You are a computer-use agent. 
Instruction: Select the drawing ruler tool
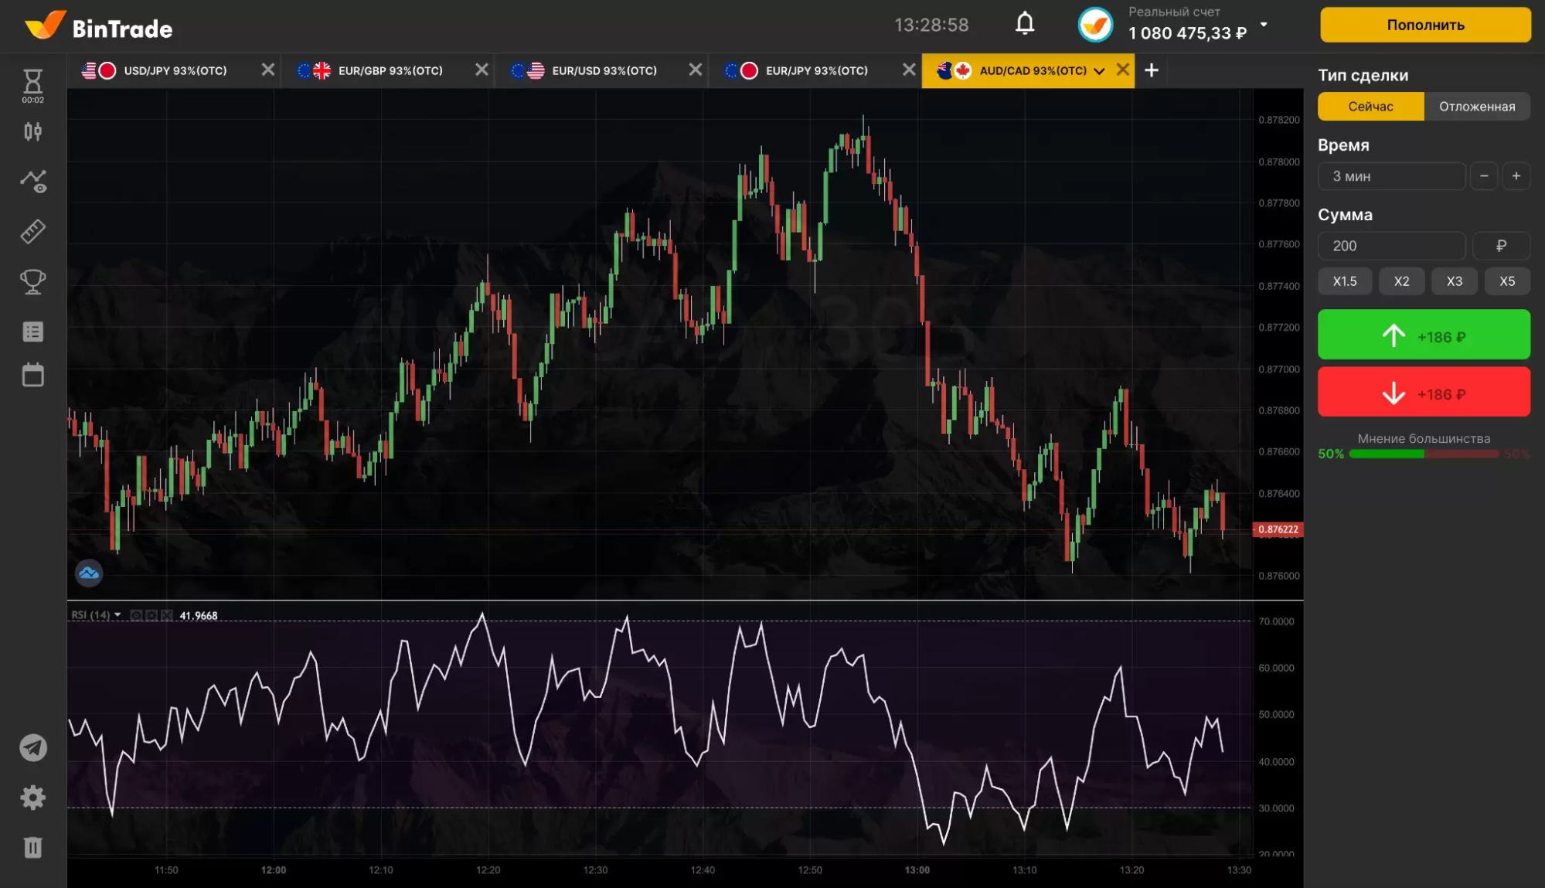pyautogui.click(x=32, y=231)
